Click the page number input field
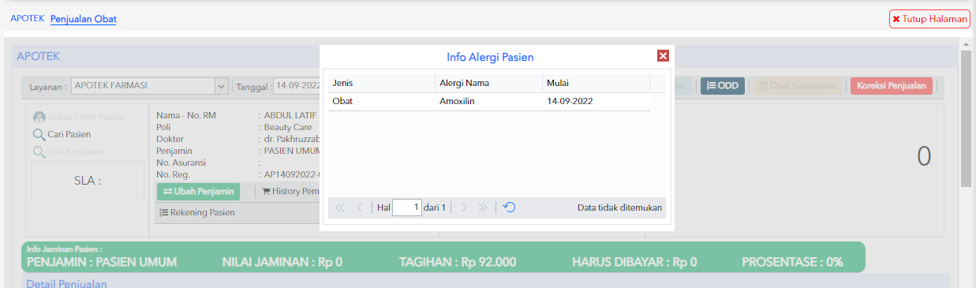The image size is (976, 288). (407, 208)
